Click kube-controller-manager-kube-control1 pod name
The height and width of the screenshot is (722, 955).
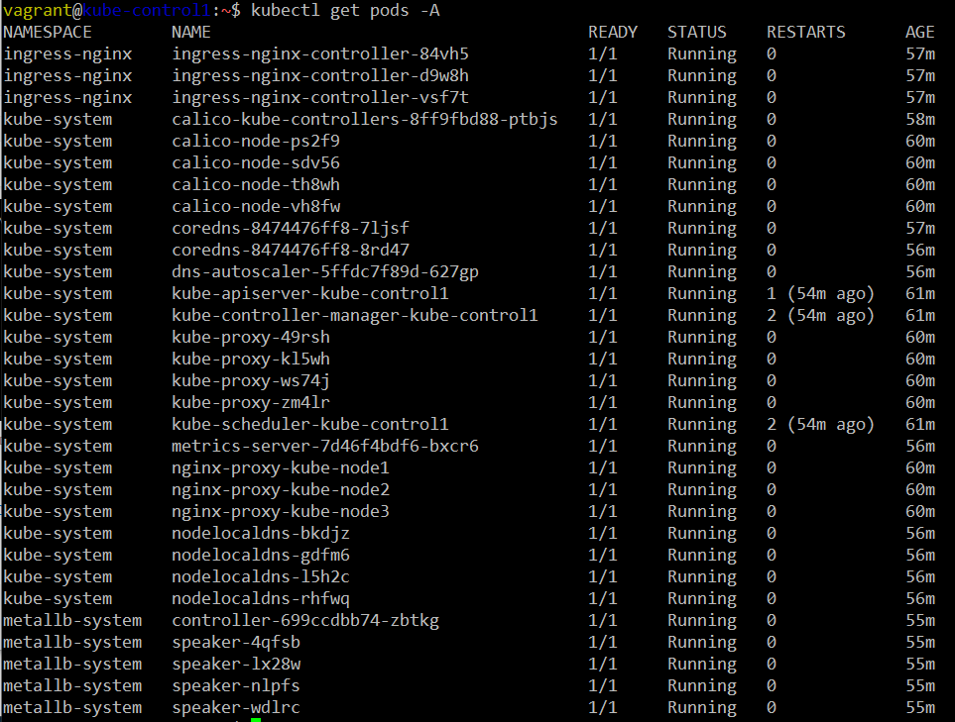click(355, 316)
